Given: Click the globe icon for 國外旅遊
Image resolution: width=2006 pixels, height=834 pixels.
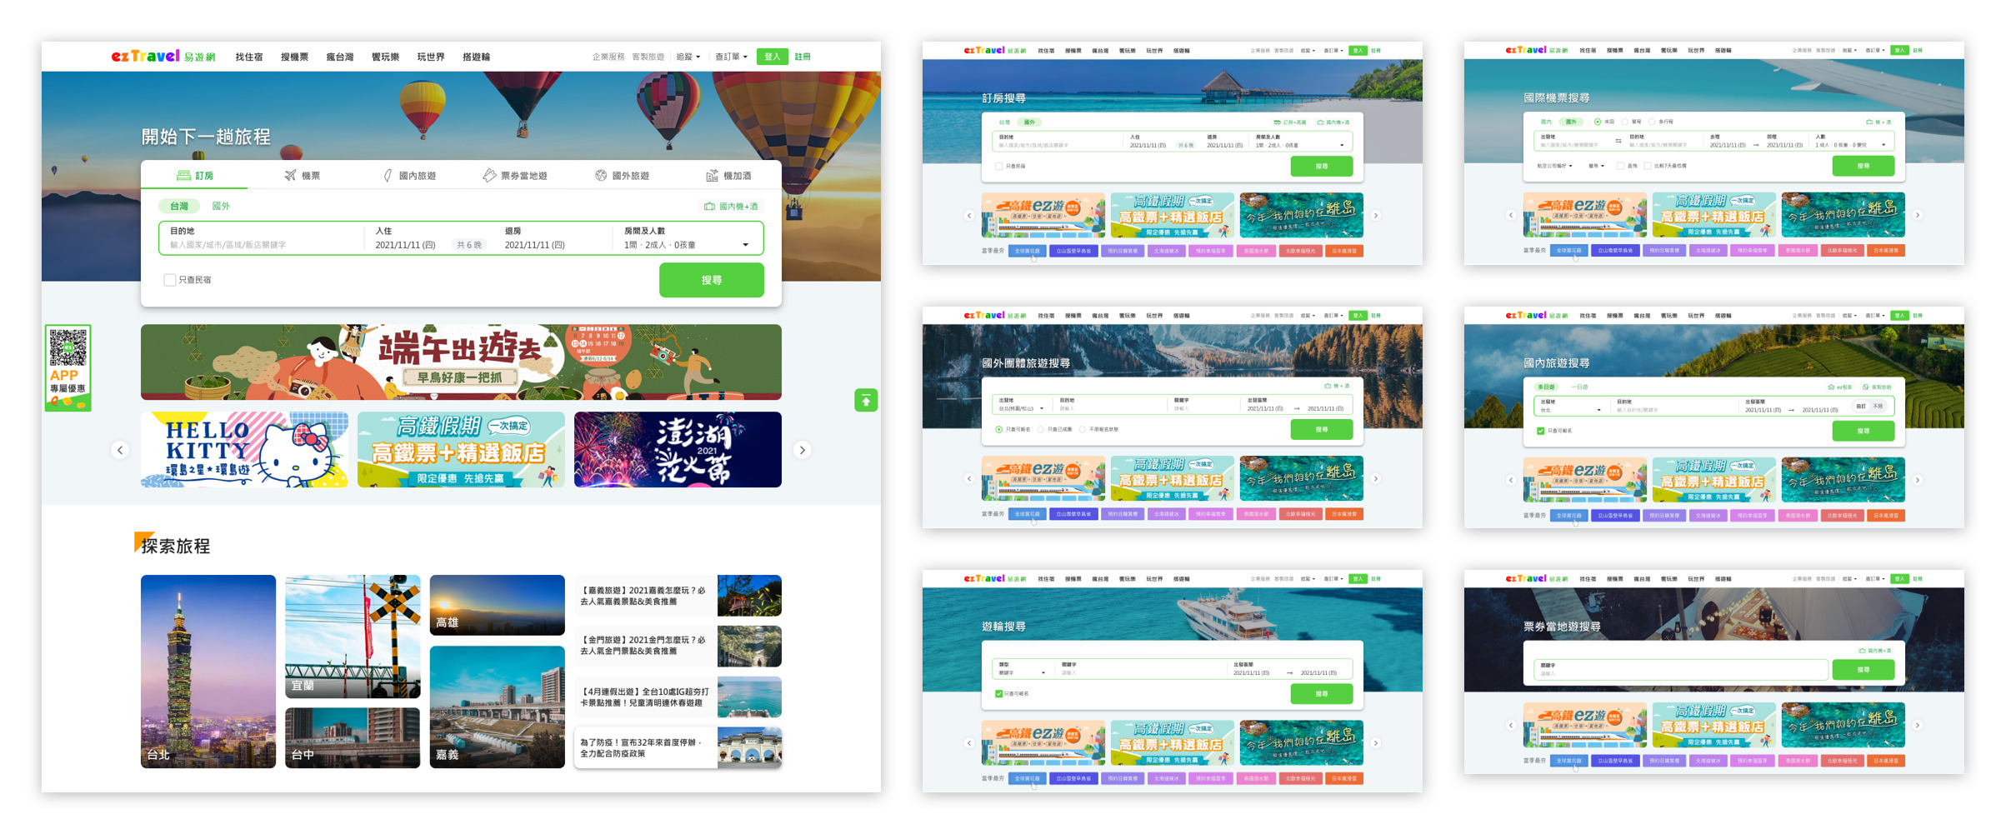Looking at the screenshot, I should [x=600, y=176].
